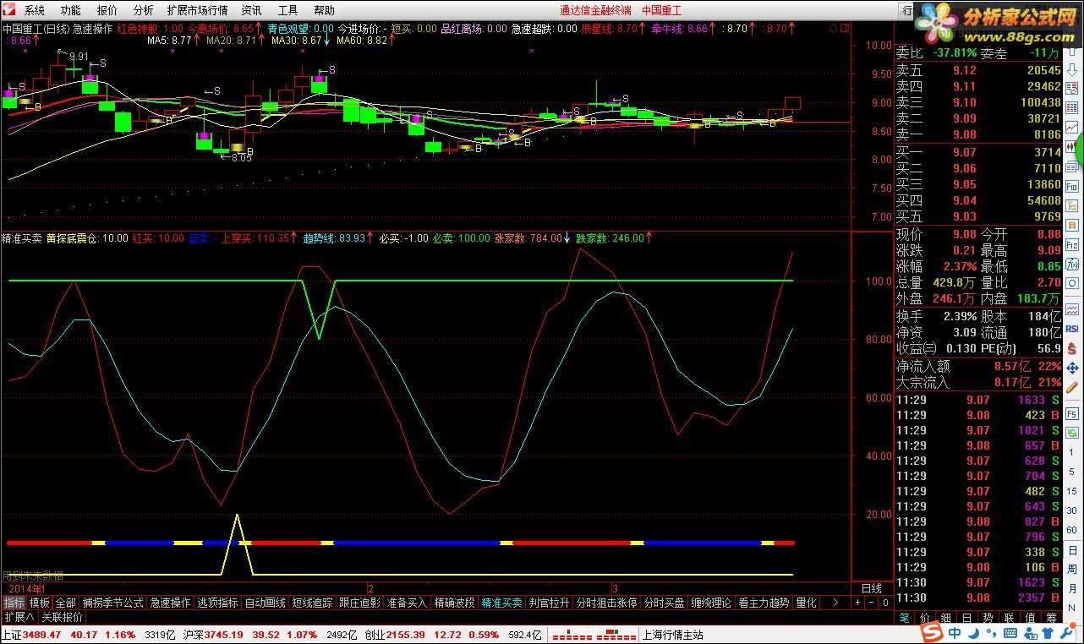The width and height of the screenshot is (1084, 644).
Task: Open the 系统 menu
Action: point(35,10)
